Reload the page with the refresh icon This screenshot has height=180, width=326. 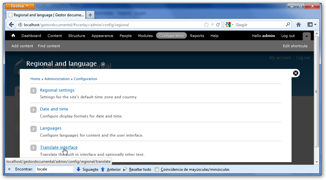[218, 25]
